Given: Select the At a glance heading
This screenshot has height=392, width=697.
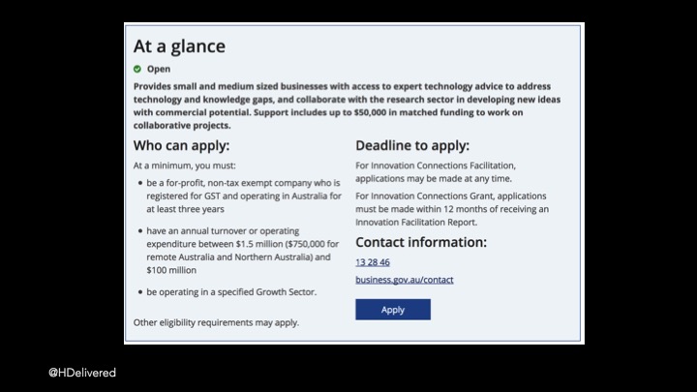Looking at the screenshot, I should point(180,46).
